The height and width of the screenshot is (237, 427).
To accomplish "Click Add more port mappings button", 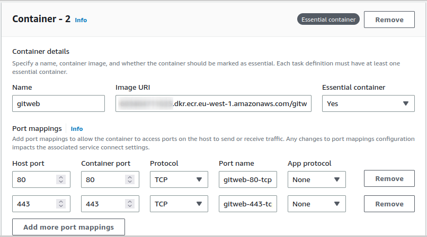I will [x=68, y=227].
